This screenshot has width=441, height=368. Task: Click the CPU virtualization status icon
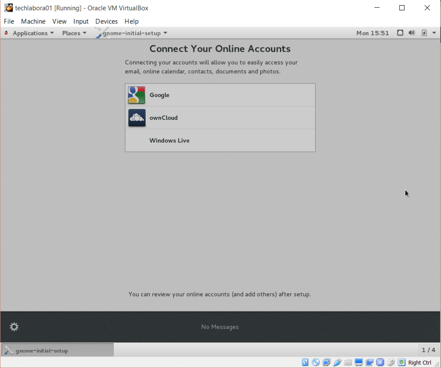click(x=380, y=362)
